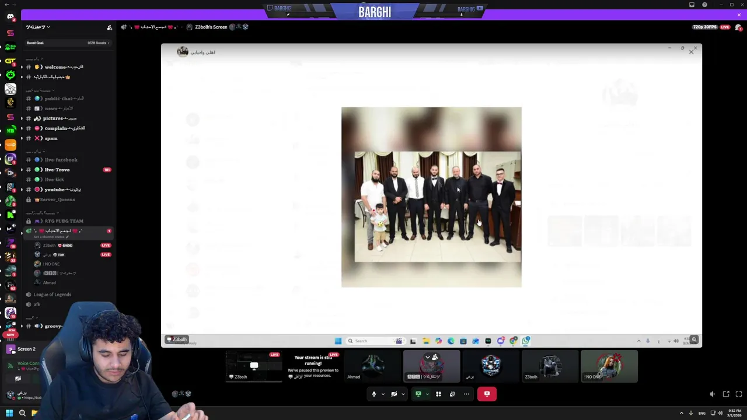The width and height of the screenshot is (747, 420).
Task: Open the invite people icon near server name
Action: click(x=109, y=27)
